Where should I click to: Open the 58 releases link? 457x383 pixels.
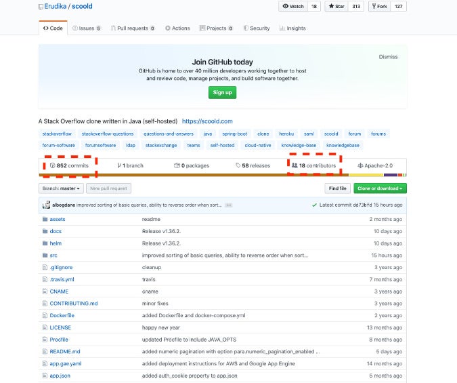[253, 165]
